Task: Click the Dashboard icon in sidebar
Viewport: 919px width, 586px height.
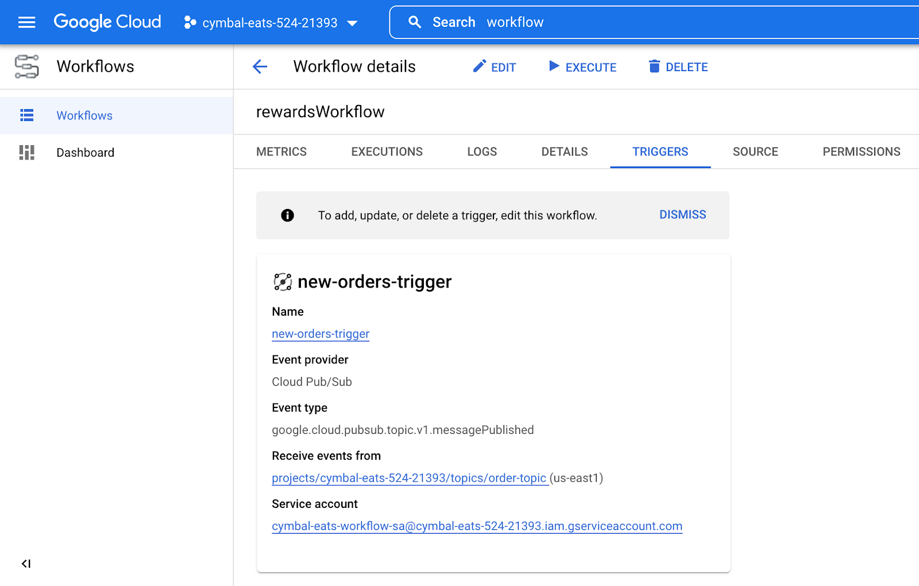Action: coord(26,153)
